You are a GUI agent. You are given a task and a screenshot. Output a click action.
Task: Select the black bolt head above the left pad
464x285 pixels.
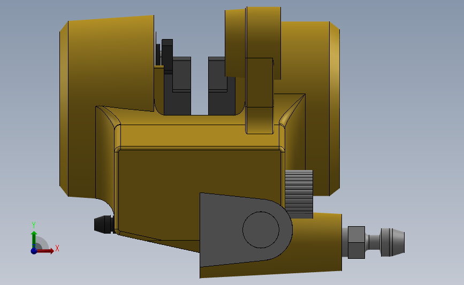167,56
